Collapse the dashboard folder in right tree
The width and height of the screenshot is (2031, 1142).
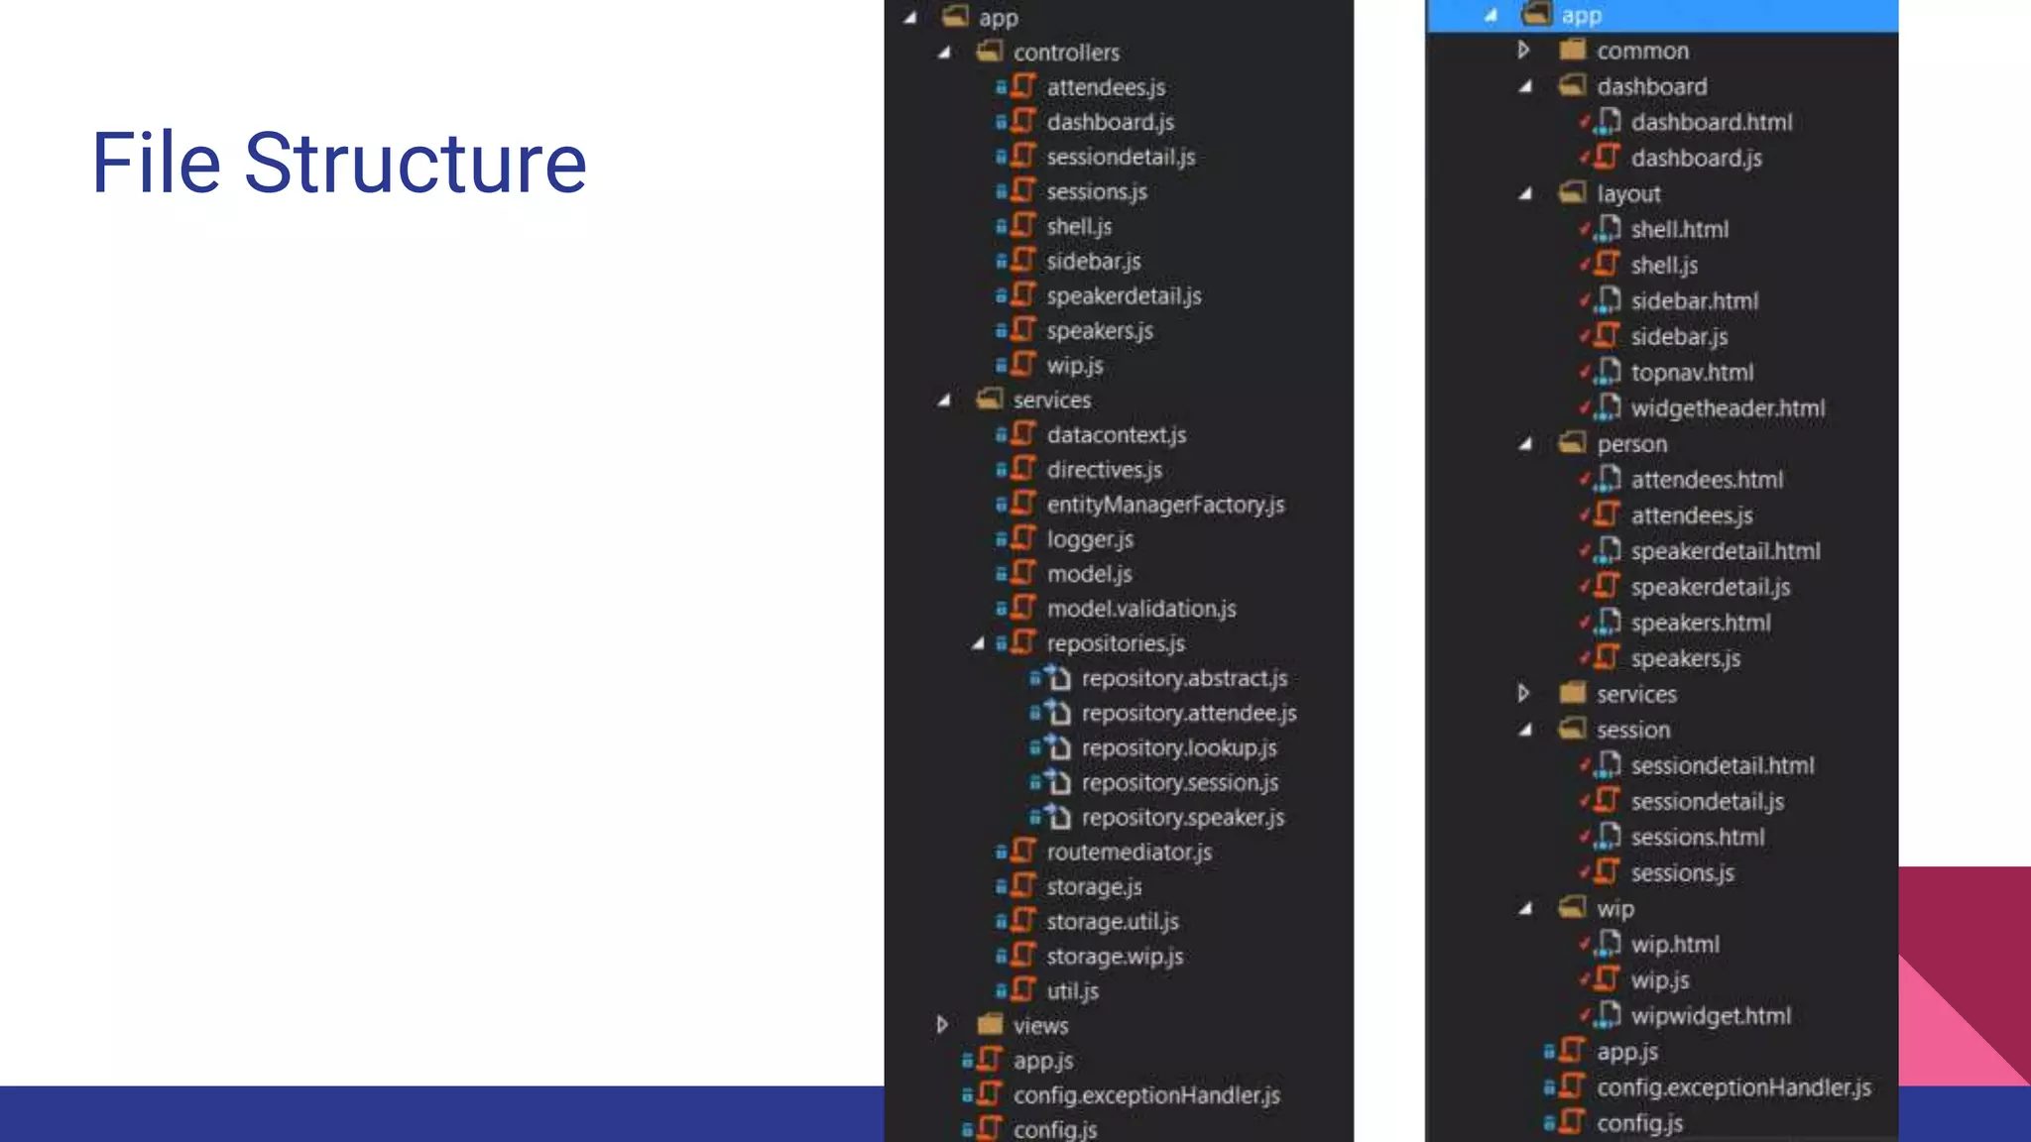pyautogui.click(x=1525, y=87)
